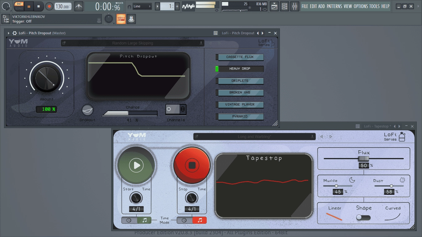
Task: Select DRIPLETS mode
Action: (x=240, y=81)
